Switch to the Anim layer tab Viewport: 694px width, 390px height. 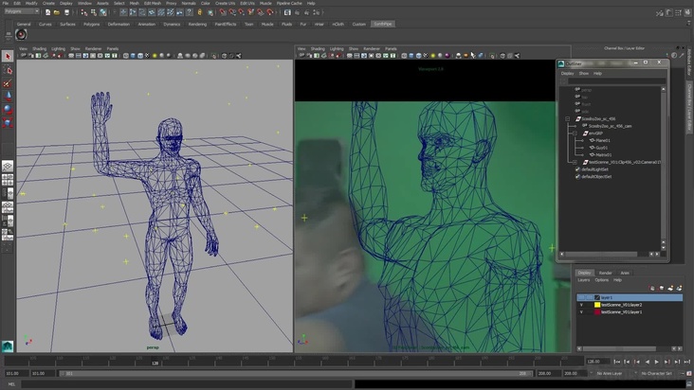pyautogui.click(x=625, y=273)
